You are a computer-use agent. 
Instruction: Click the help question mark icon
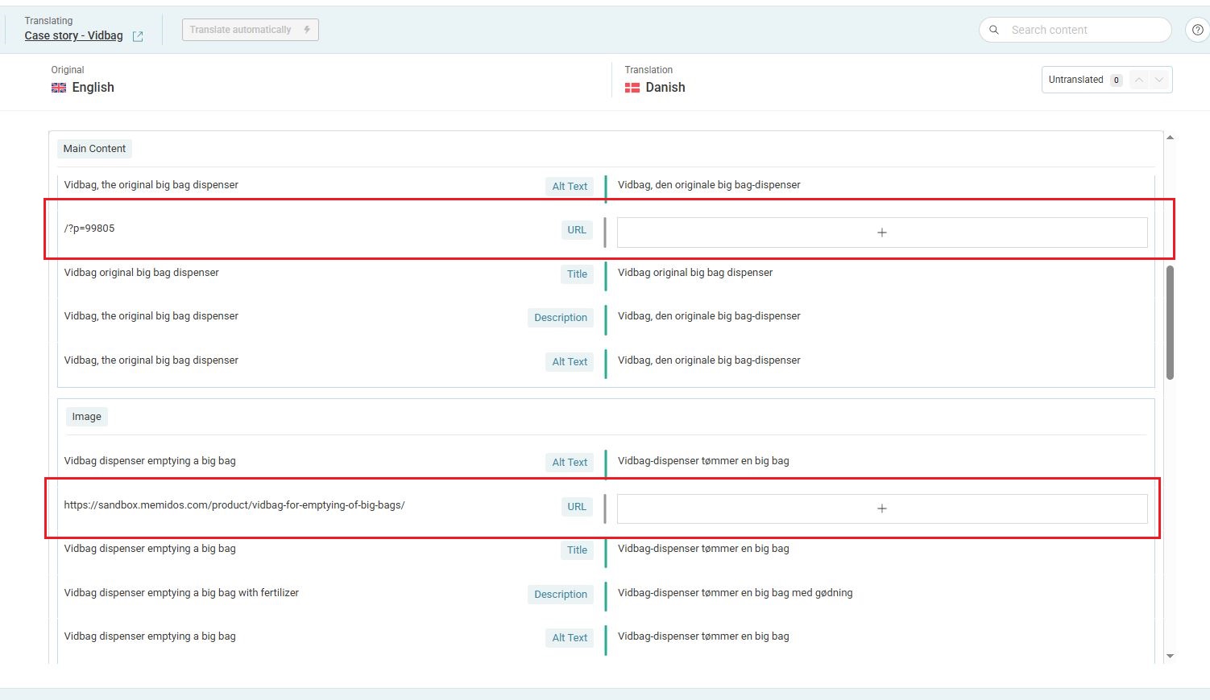[1197, 30]
